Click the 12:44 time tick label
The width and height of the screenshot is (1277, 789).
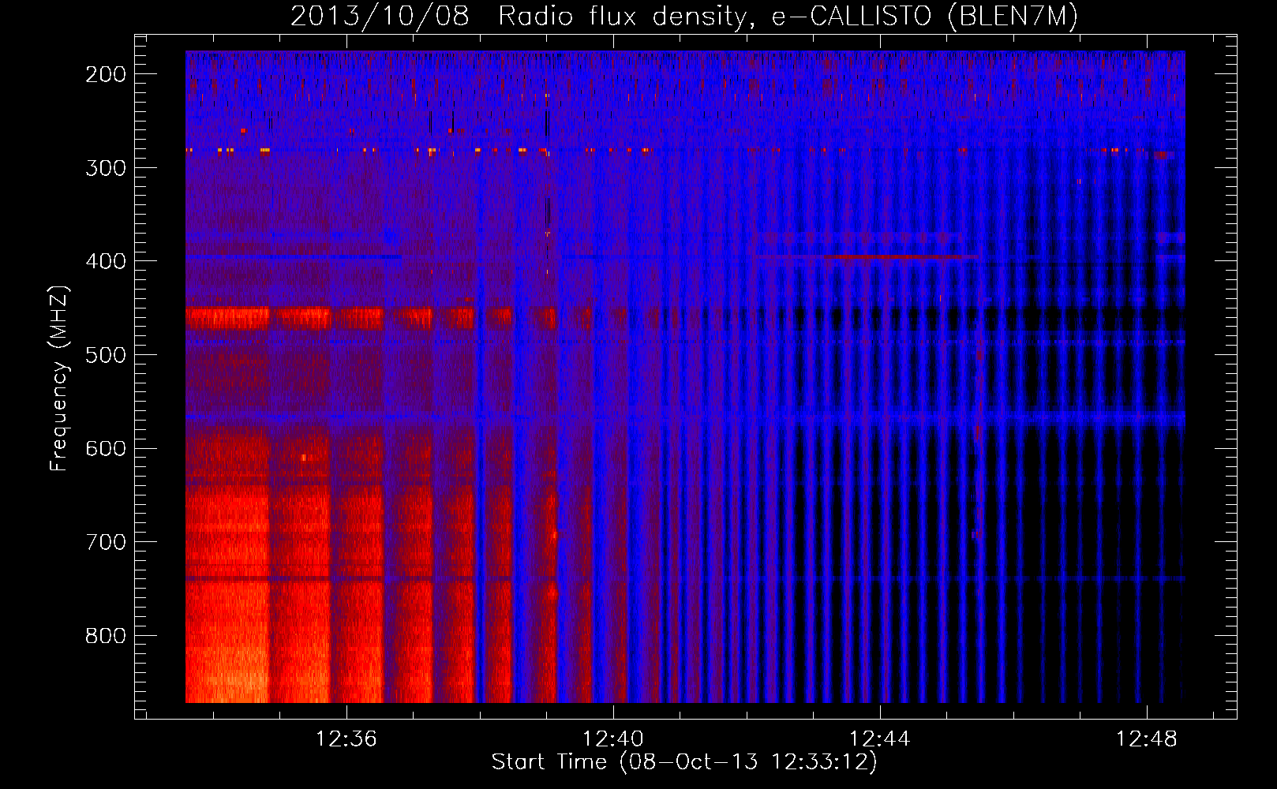[880, 739]
